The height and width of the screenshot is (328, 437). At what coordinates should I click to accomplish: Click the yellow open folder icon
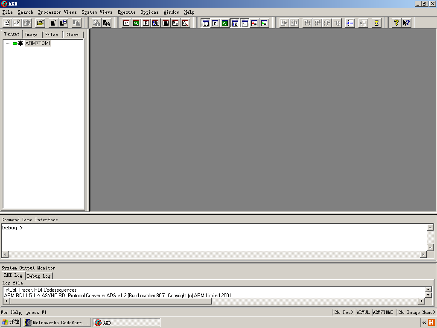[41, 23]
